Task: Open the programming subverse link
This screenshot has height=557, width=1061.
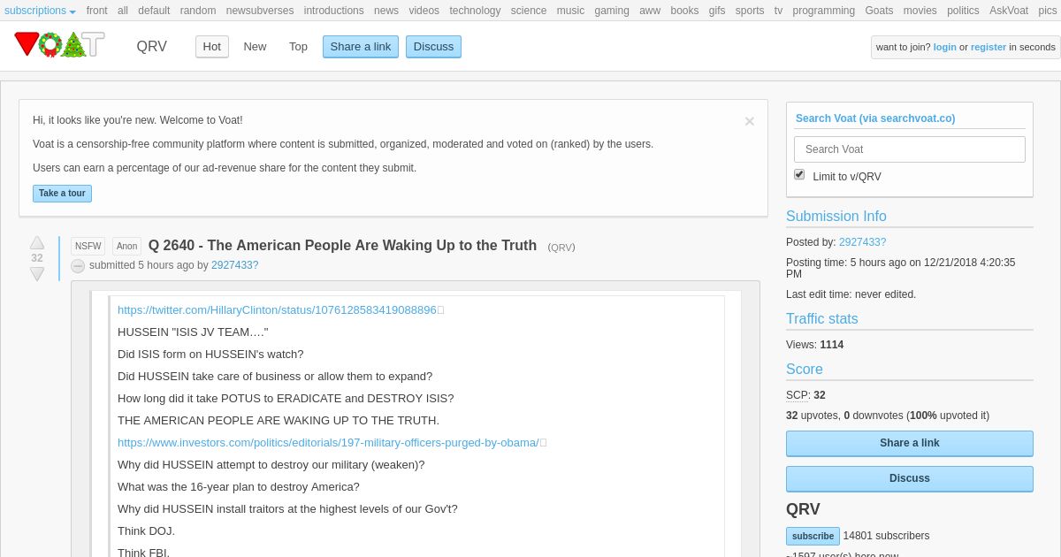Action: click(824, 11)
